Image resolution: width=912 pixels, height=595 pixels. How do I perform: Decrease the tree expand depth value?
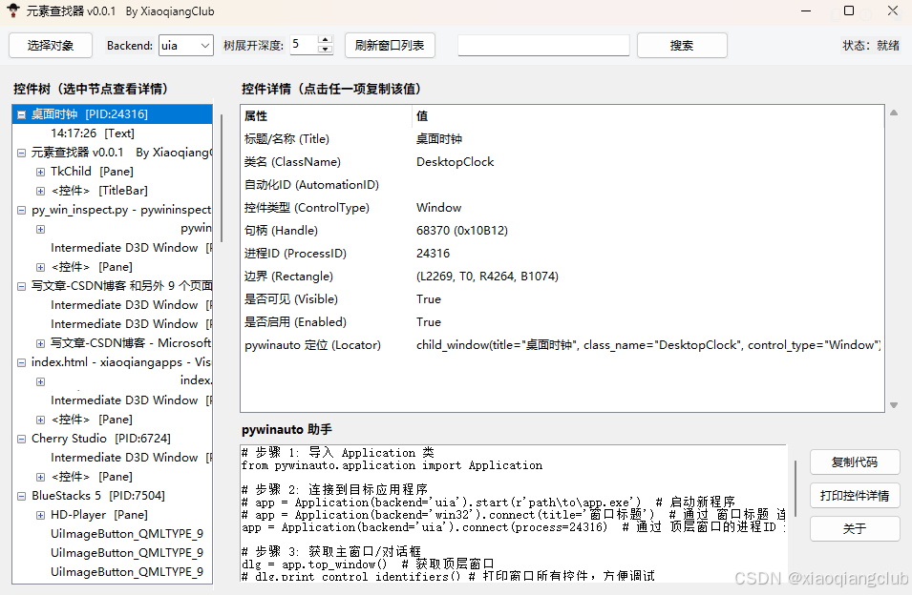click(x=326, y=50)
